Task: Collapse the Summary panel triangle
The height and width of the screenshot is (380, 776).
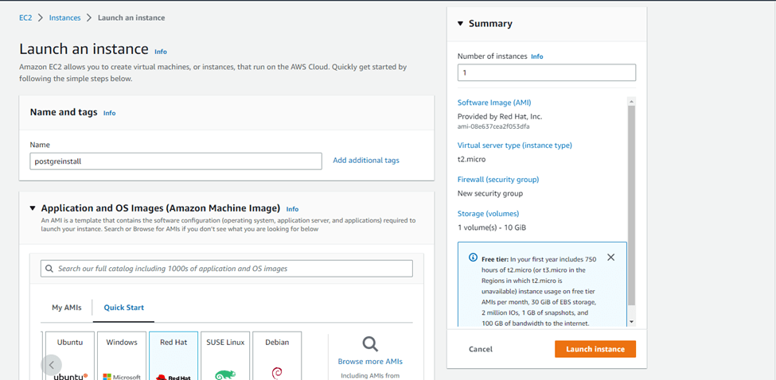Action: coord(460,24)
